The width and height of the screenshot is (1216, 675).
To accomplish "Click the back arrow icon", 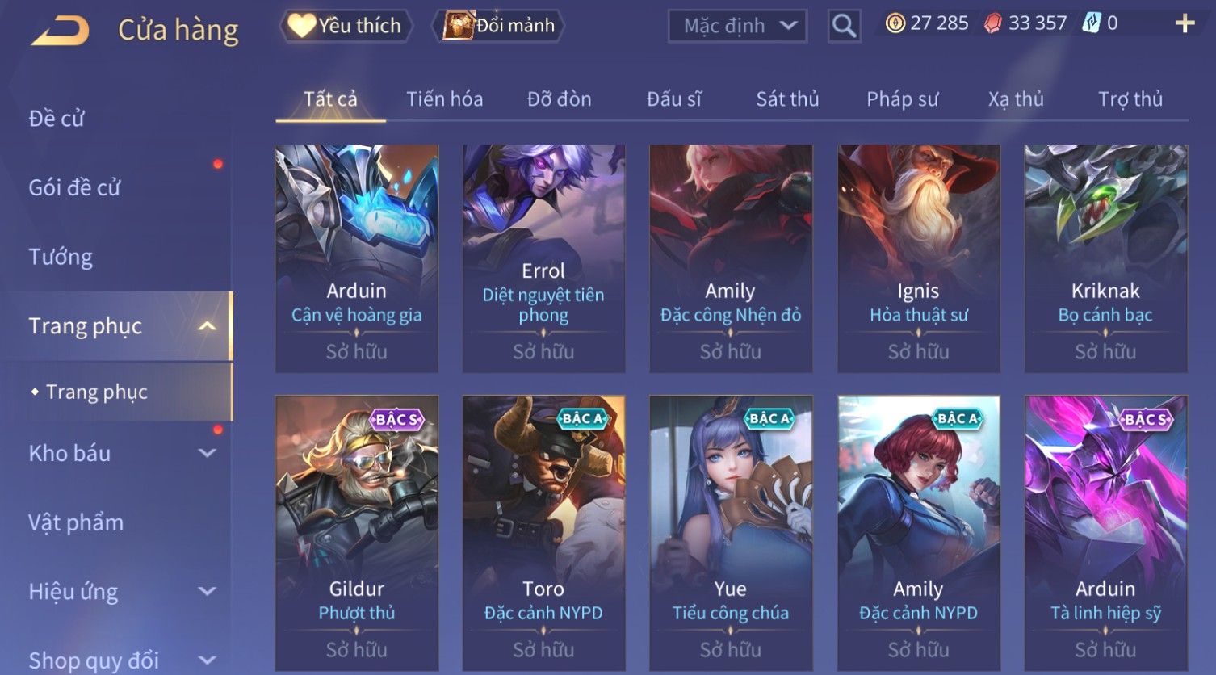I will pos(61,31).
